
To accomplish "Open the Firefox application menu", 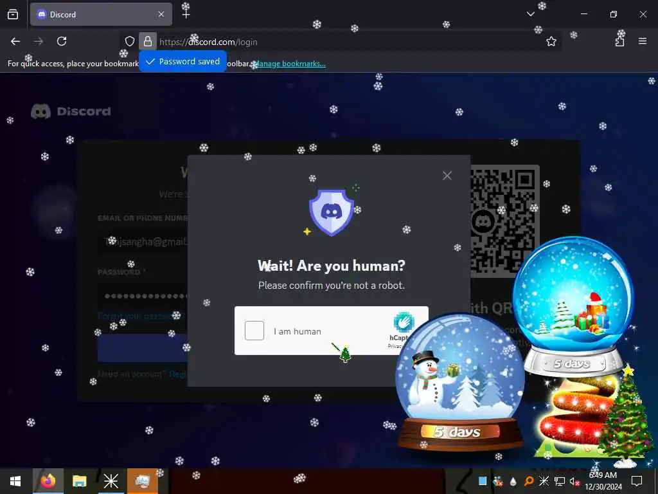I will pyautogui.click(x=643, y=41).
